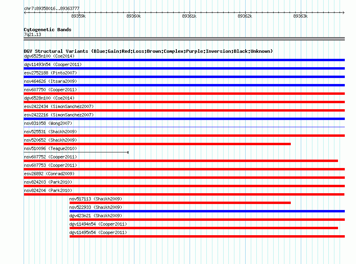Click the esv2422434 (SimonSanchez2007) label
Image resolution: width=356 pixels, height=264 pixels.
[59, 106]
